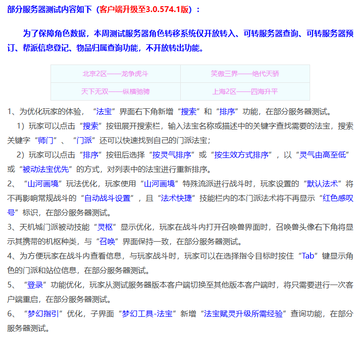The image size is (362, 338).
Task: Click the red text 客户端升级至3.0.574.1版
Action: coord(144,10)
